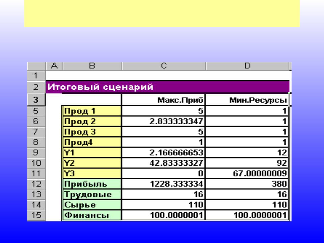Click cell value 12 in Y1 row
324x243 pixels.
click(247, 153)
